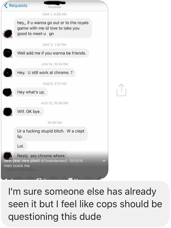Focus the 'Type a message' field

click(x=20, y=169)
